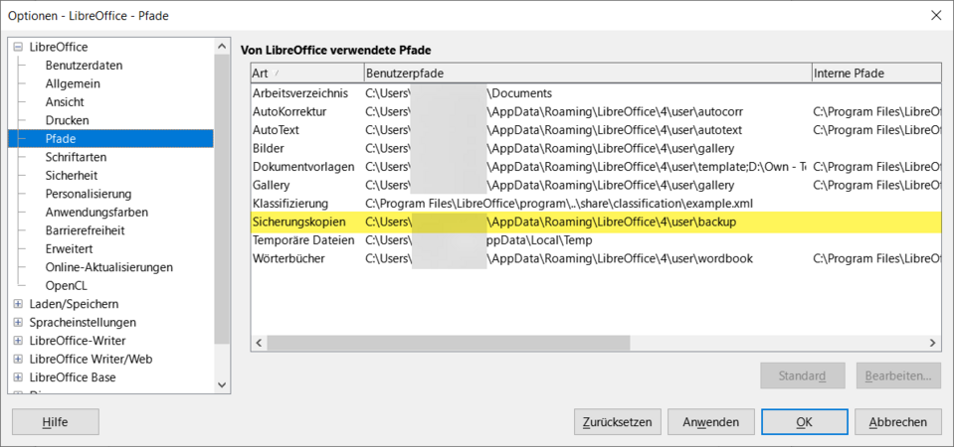Expand the LibreOffice Base node
This screenshot has width=954, height=447.
coord(18,377)
